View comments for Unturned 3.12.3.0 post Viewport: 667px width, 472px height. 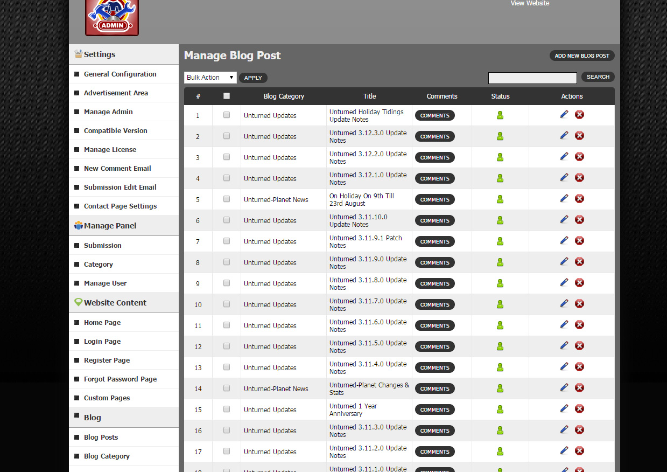[435, 136]
